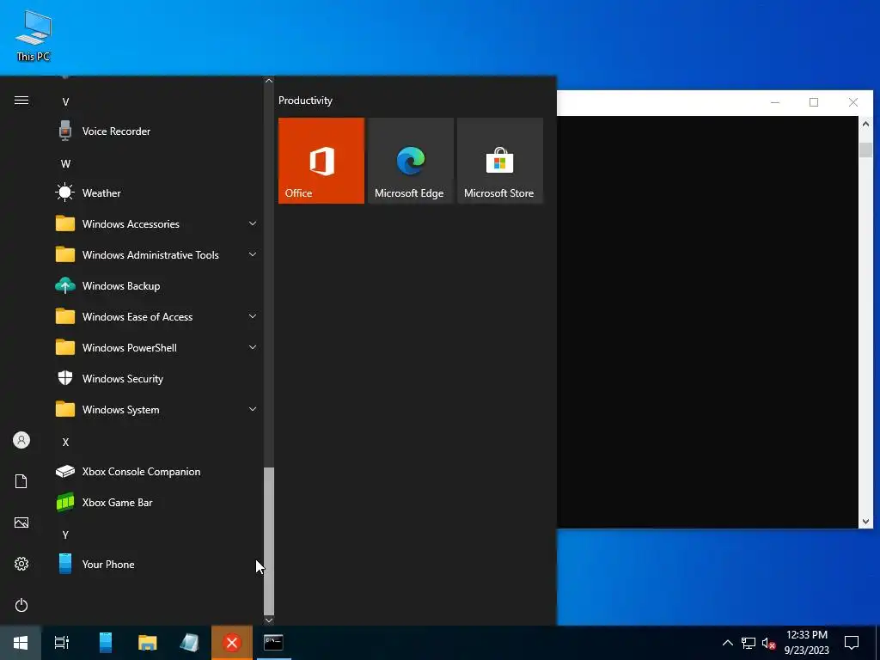Click the muted volume tray icon

[769, 643]
